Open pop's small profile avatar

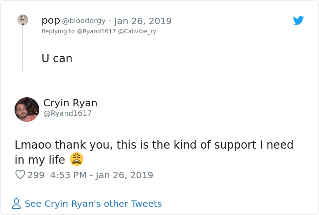click(23, 20)
